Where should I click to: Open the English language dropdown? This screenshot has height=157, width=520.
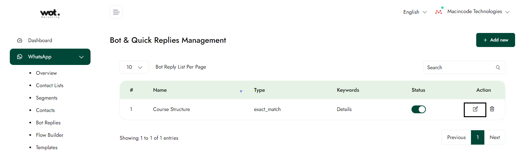415,12
